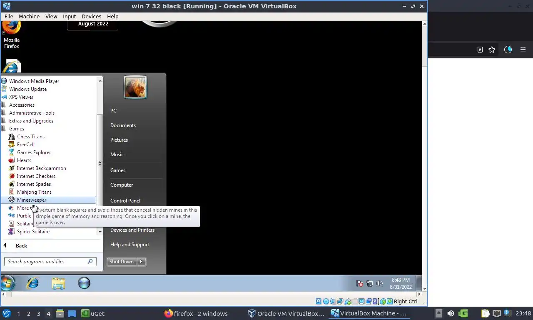This screenshot has width=533, height=320.
Task: Go Back to the main Start menu
Action: tap(21, 246)
